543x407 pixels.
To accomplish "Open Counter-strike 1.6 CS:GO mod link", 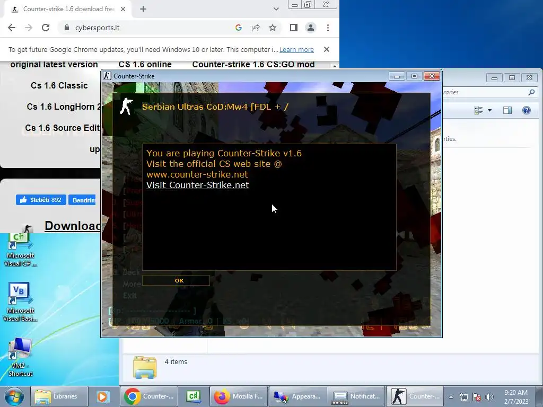I will click(253, 64).
